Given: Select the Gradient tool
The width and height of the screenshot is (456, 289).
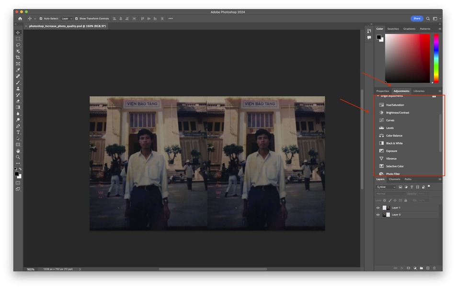Looking at the screenshot, I should click(x=18, y=108).
